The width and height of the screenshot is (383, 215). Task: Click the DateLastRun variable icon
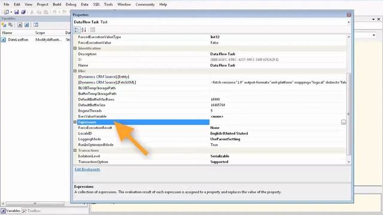(x=4, y=40)
